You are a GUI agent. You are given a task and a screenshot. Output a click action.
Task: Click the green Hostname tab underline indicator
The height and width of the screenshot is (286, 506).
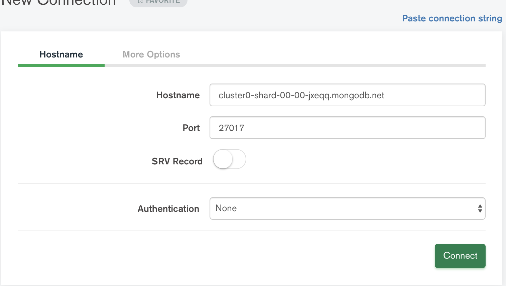[x=61, y=65]
